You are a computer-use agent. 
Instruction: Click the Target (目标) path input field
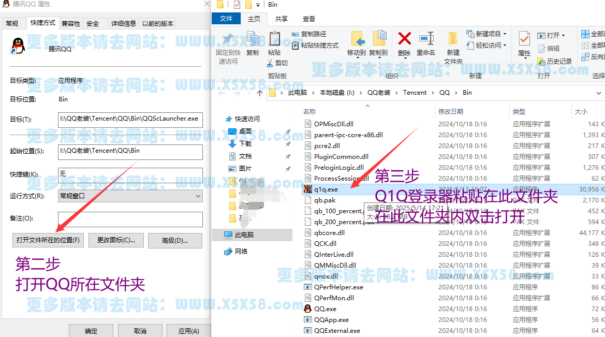coord(130,119)
